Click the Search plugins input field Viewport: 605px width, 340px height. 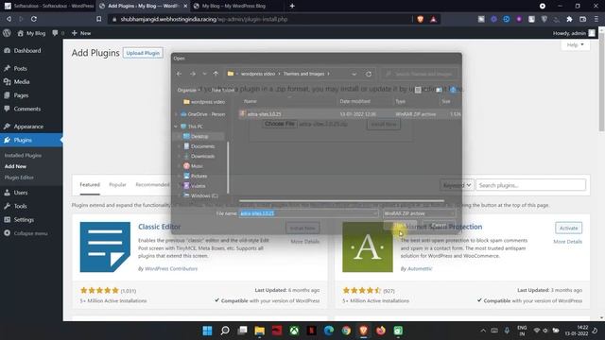click(x=530, y=185)
